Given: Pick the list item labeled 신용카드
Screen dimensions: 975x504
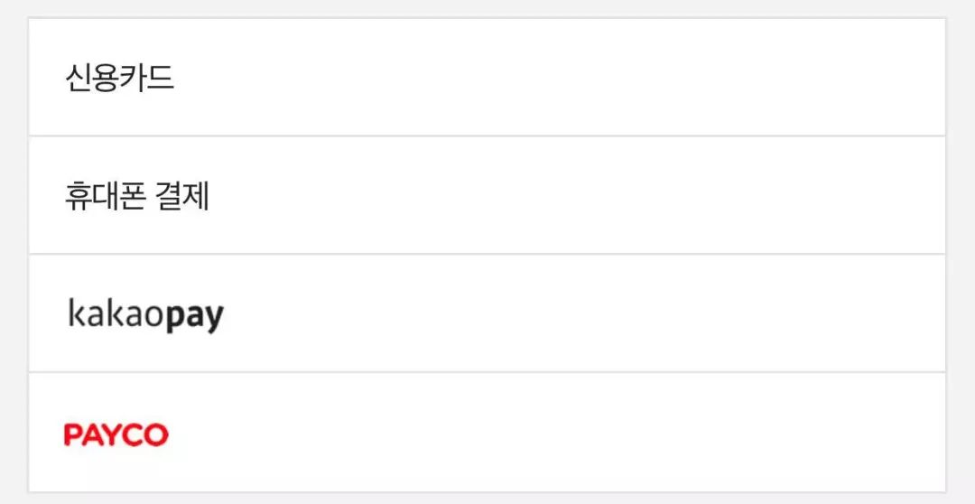Looking at the screenshot, I should [x=487, y=77].
